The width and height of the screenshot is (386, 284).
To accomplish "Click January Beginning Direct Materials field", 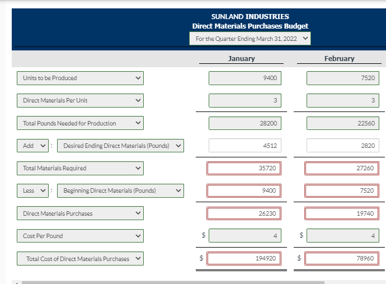I will tap(244, 190).
